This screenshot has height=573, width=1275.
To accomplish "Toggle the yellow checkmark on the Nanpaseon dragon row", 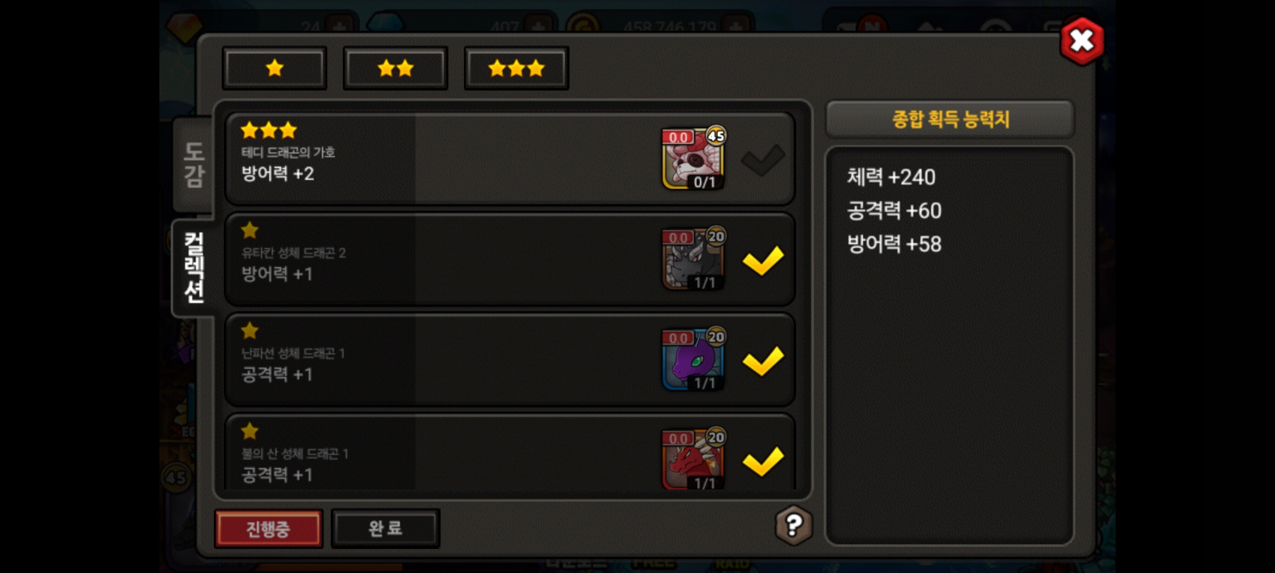I will click(763, 361).
